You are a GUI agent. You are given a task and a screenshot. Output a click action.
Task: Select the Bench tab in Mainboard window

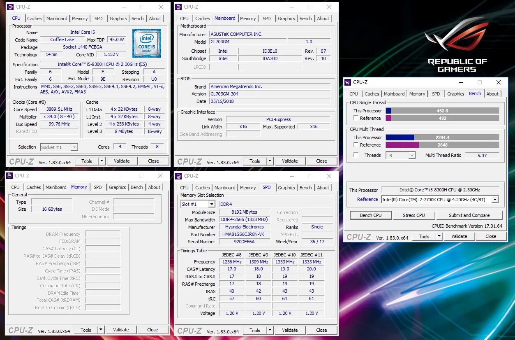[x=305, y=19]
